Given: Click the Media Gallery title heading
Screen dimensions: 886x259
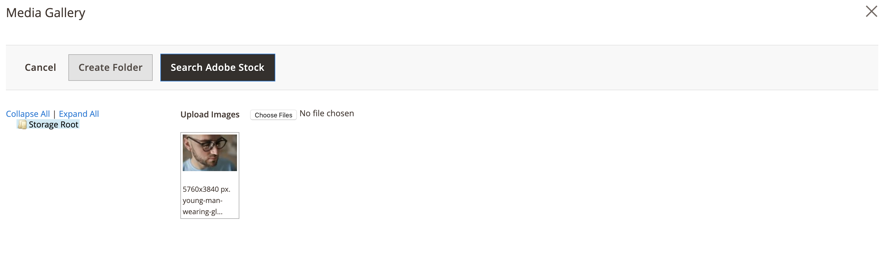Looking at the screenshot, I should tap(46, 12).
